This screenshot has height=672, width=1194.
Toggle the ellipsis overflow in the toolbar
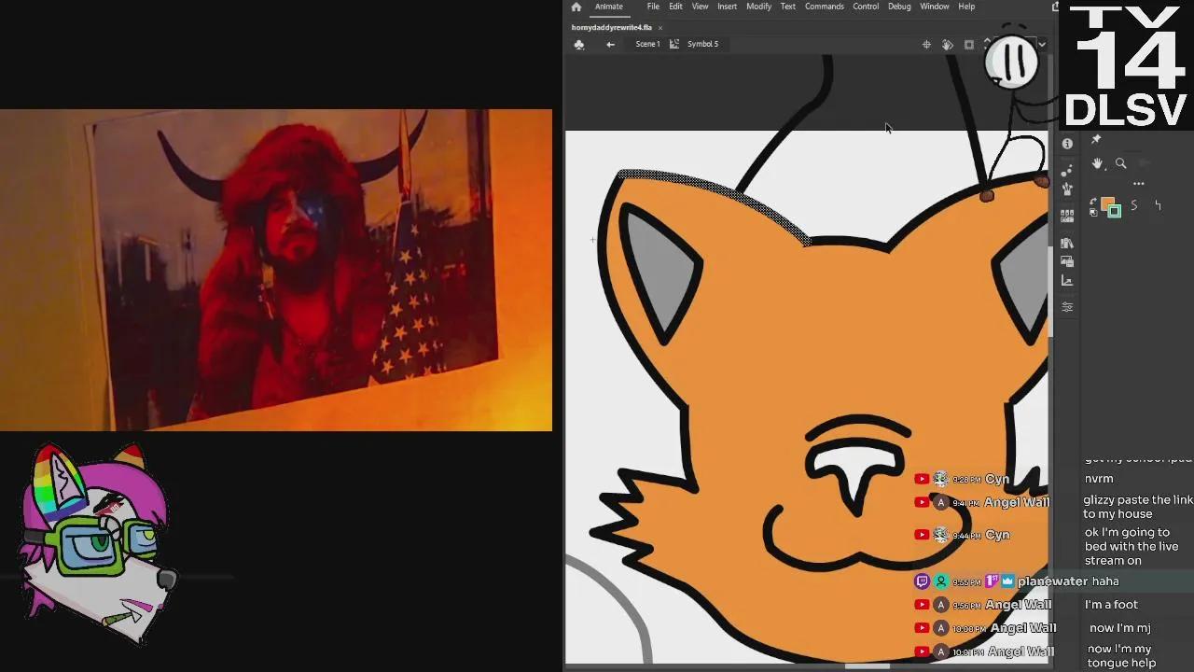(1137, 184)
